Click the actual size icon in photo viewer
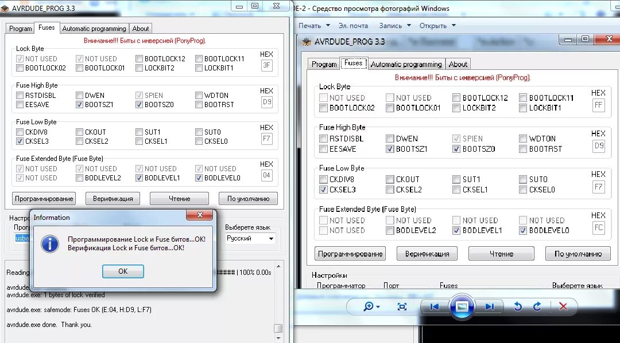This screenshot has width=620, height=343. [x=402, y=307]
